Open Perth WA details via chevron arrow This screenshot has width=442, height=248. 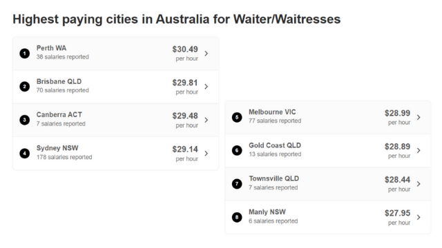(x=206, y=54)
